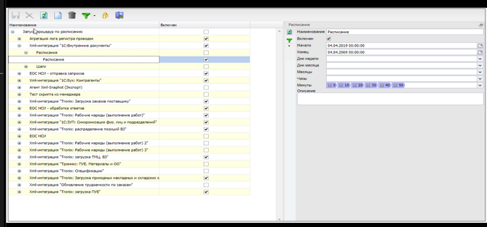Click the Описание text area

point(390,99)
